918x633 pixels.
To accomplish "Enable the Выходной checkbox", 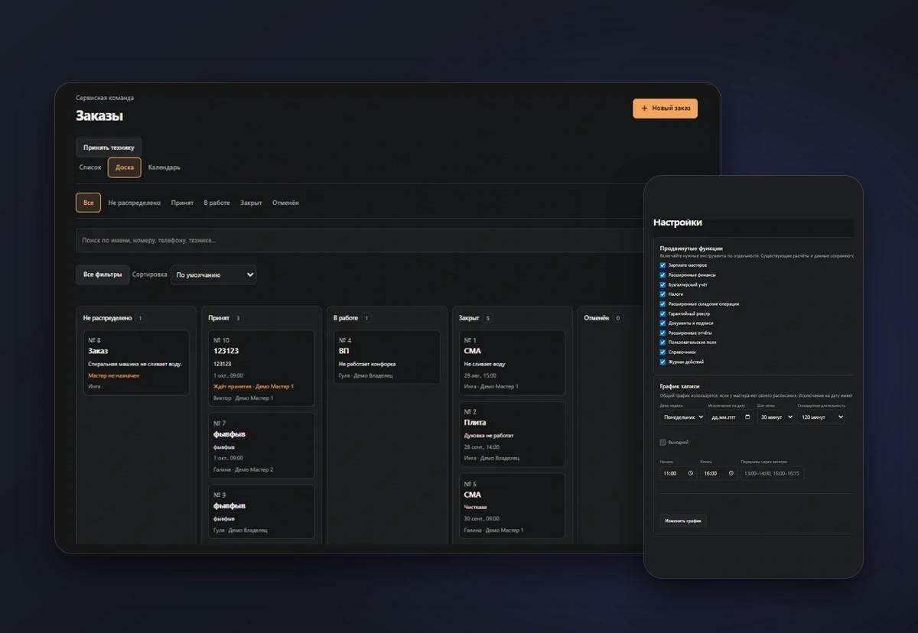I will (x=662, y=442).
